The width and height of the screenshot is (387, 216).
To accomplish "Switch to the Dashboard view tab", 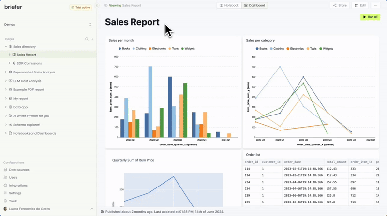I will point(254,5).
